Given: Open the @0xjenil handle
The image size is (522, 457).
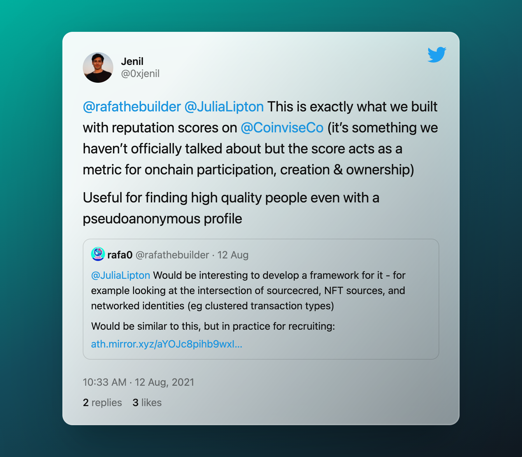Looking at the screenshot, I should point(140,74).
